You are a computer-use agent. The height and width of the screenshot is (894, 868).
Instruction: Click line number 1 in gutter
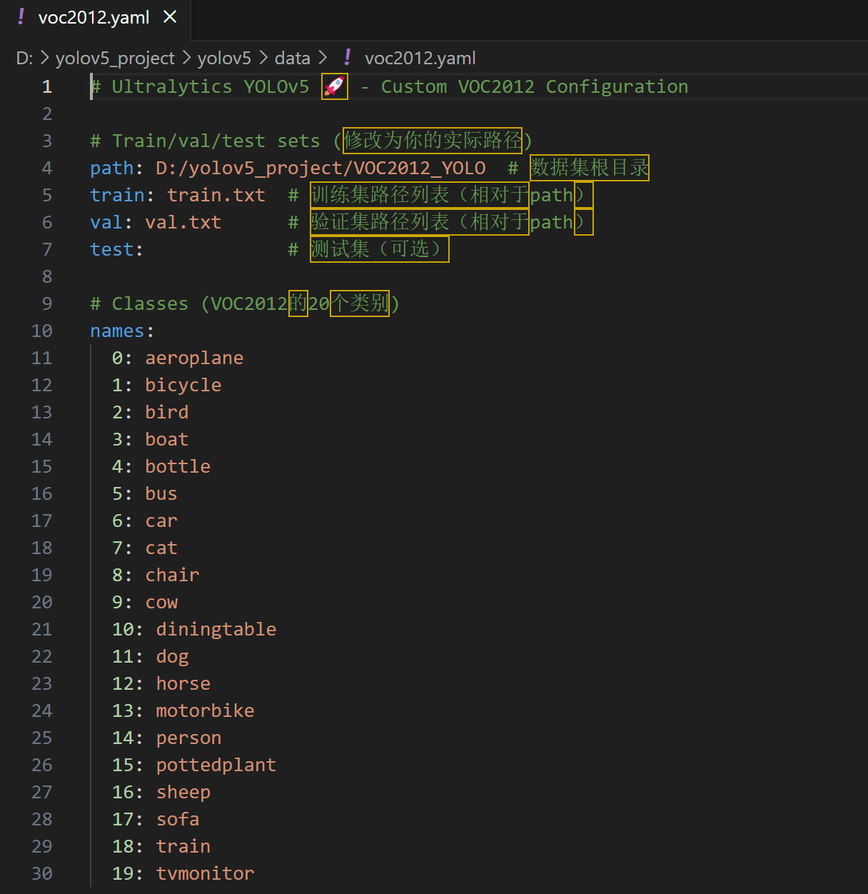[47, 87]
